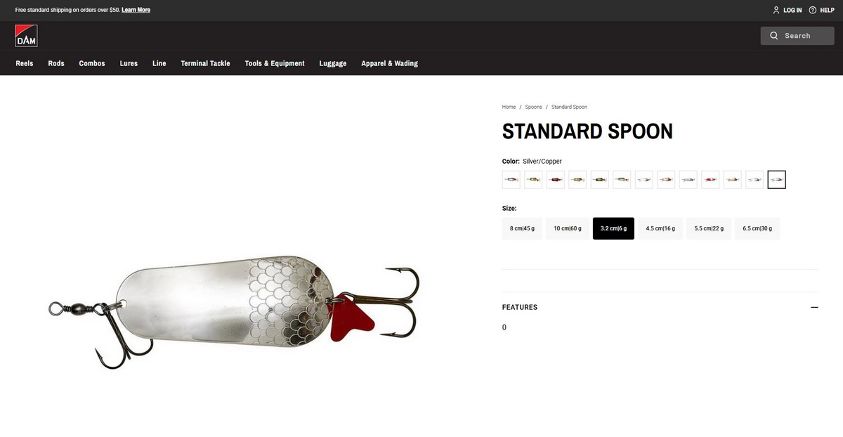
Task: Select the 8 cm|45 g size
Action: (522, 228)
